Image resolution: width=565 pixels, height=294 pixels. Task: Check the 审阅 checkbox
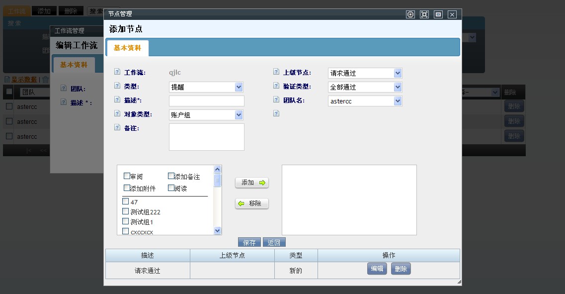click(x=127, y=176)
